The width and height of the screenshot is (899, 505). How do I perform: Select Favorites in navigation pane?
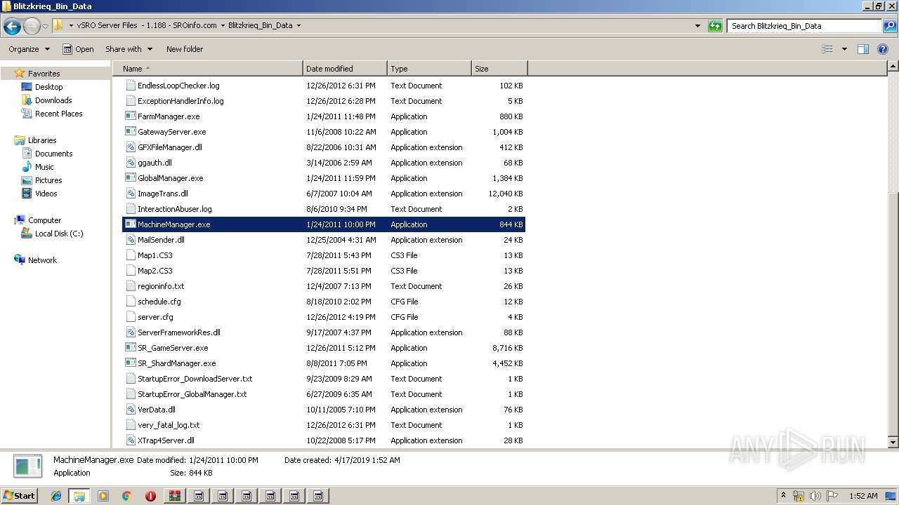tap(44, 74)
